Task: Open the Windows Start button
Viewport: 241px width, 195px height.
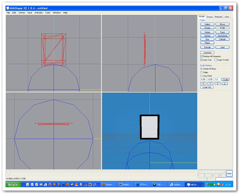Action: point(14,184)
